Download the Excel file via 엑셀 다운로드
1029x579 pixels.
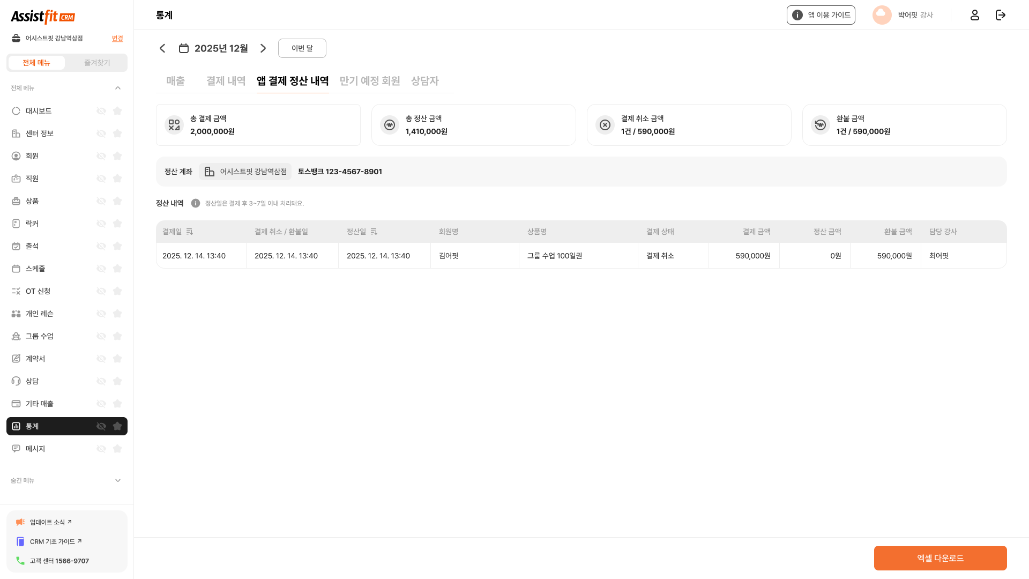940,558
